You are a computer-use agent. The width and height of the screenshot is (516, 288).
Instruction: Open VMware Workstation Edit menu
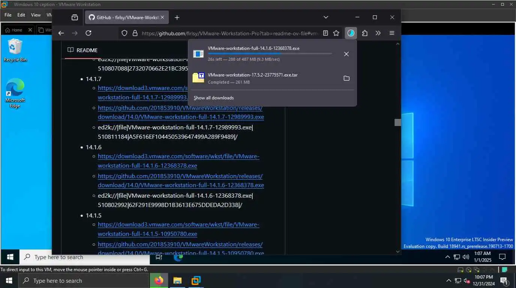tap(21, 15)
